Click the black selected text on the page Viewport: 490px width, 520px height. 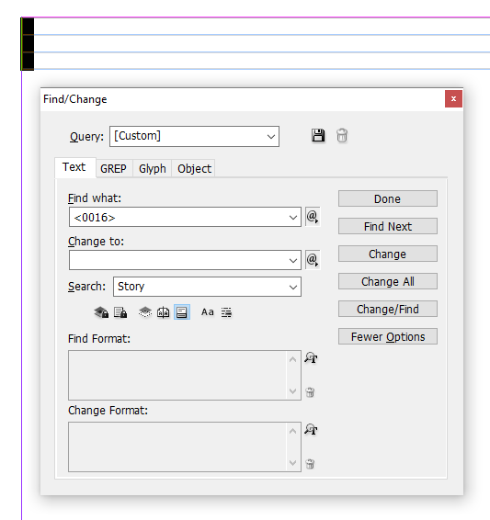(28, 44)
